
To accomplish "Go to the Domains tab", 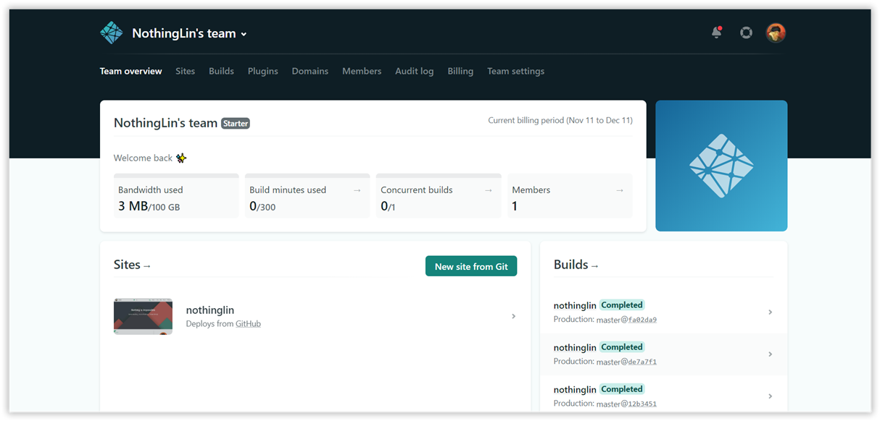I will [x=310, y=71].
